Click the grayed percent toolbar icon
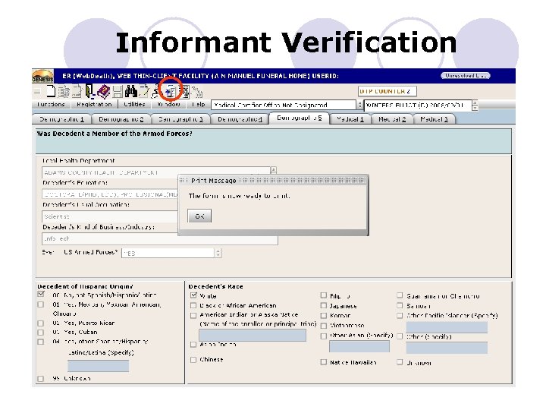This screenshot has height=410, width=546. coord(197,93)
